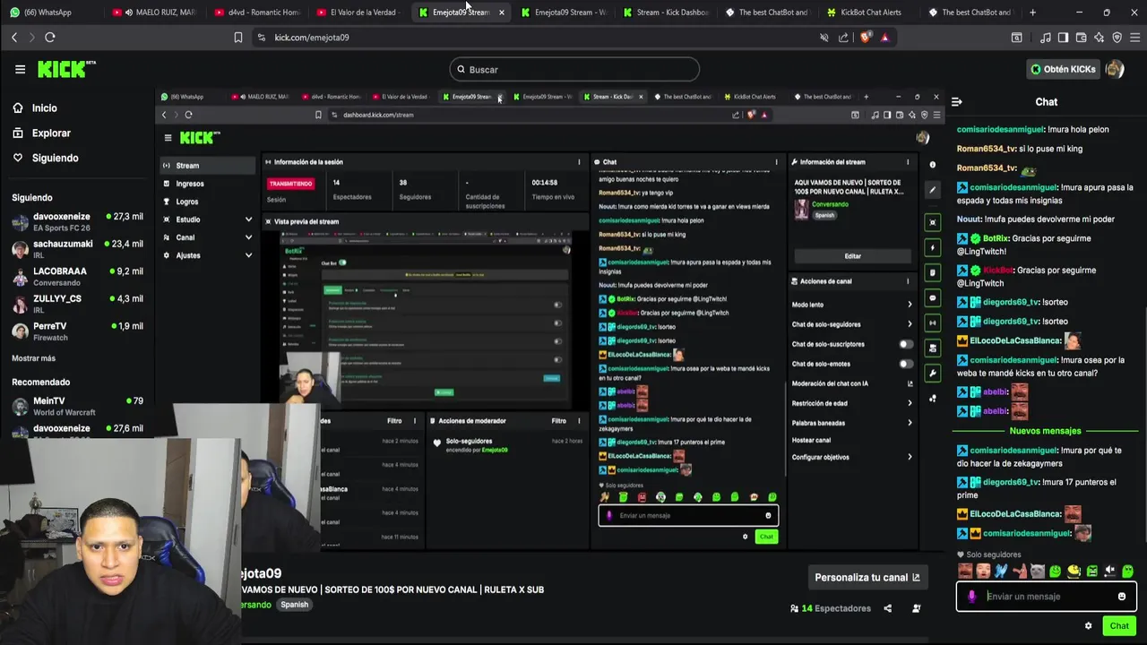Click the KICK logo in the header
This screenshot has width=1147, height=645.
click(x=65, y=69)
